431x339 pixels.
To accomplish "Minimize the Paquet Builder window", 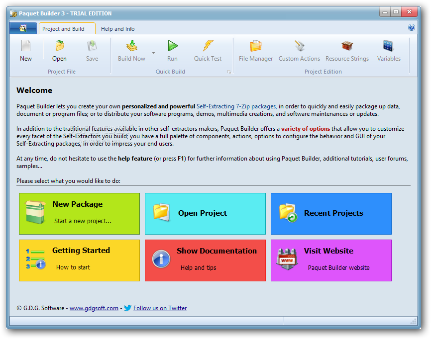I will click(x=385, y=12).
